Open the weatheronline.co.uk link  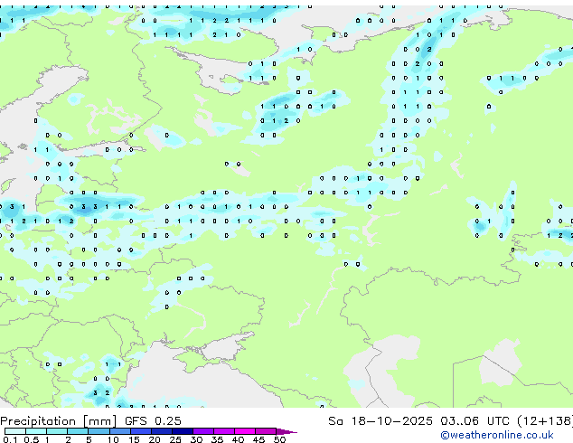click(x=496, y=435)
